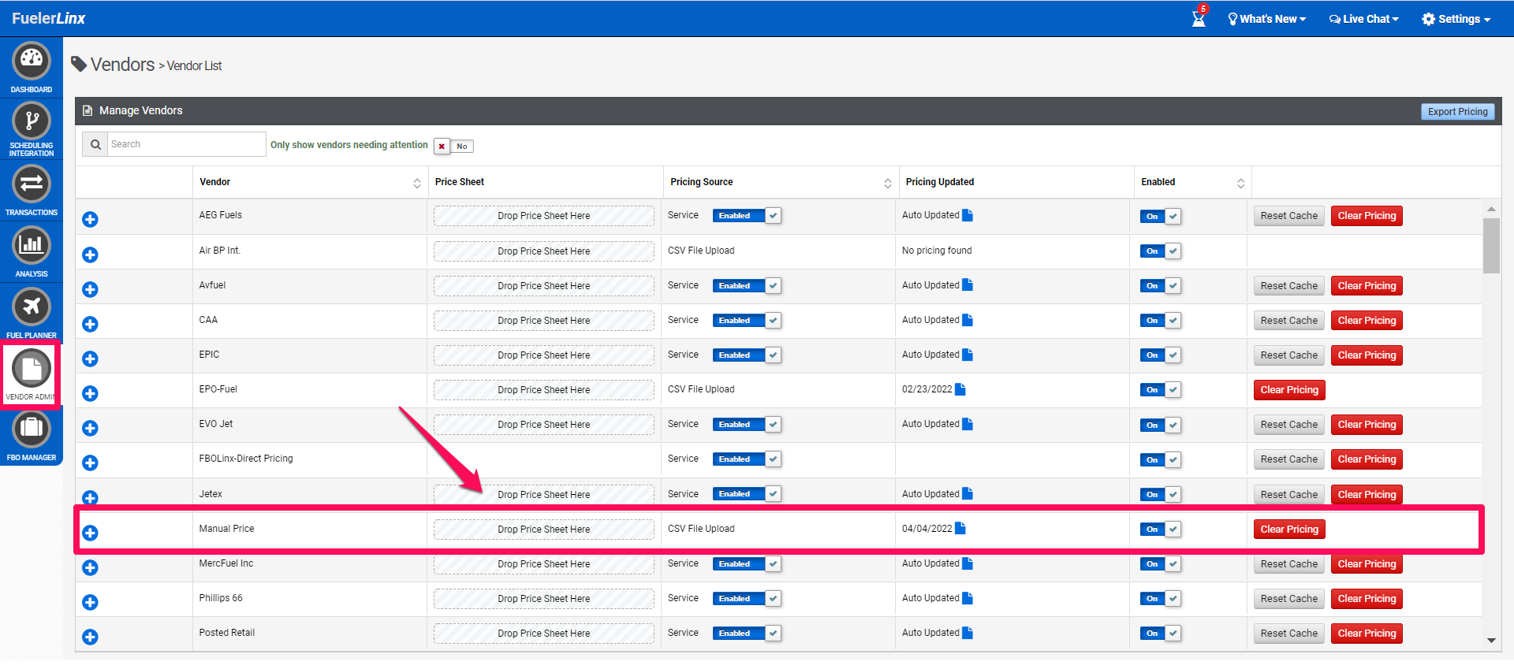Image resolution: width=1514 pixels, height=669 pixels.
Task: Click the FuelerLinx logo
Action: click(x=48, y=18)
